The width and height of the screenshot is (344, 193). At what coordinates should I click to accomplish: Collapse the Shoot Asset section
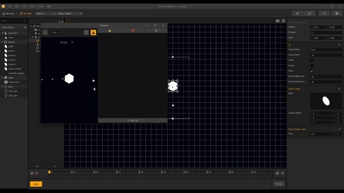tap(339, 89)
